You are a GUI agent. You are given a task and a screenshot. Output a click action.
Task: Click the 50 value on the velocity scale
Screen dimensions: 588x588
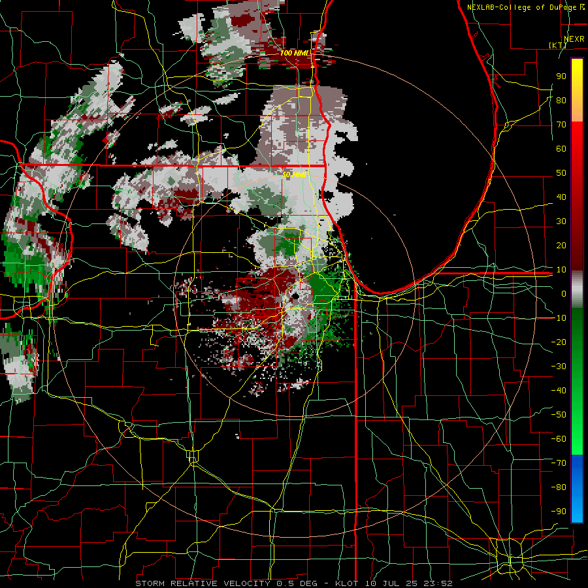point(561,173)
